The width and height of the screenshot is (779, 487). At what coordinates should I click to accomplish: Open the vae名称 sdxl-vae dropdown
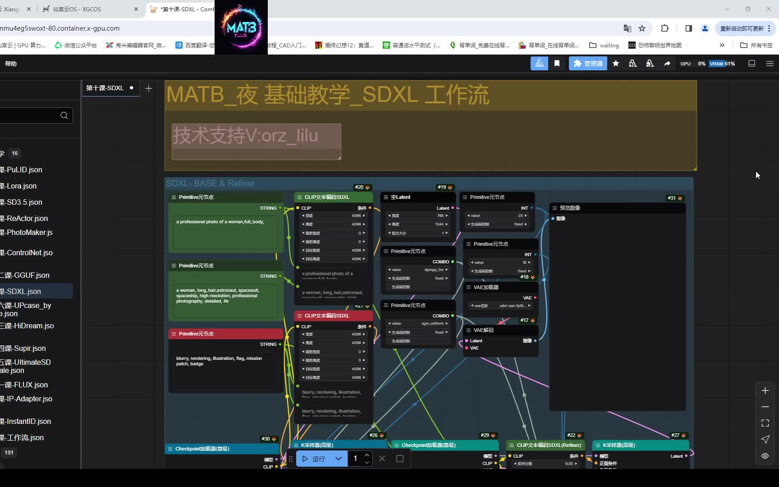(x=501, y=306)
